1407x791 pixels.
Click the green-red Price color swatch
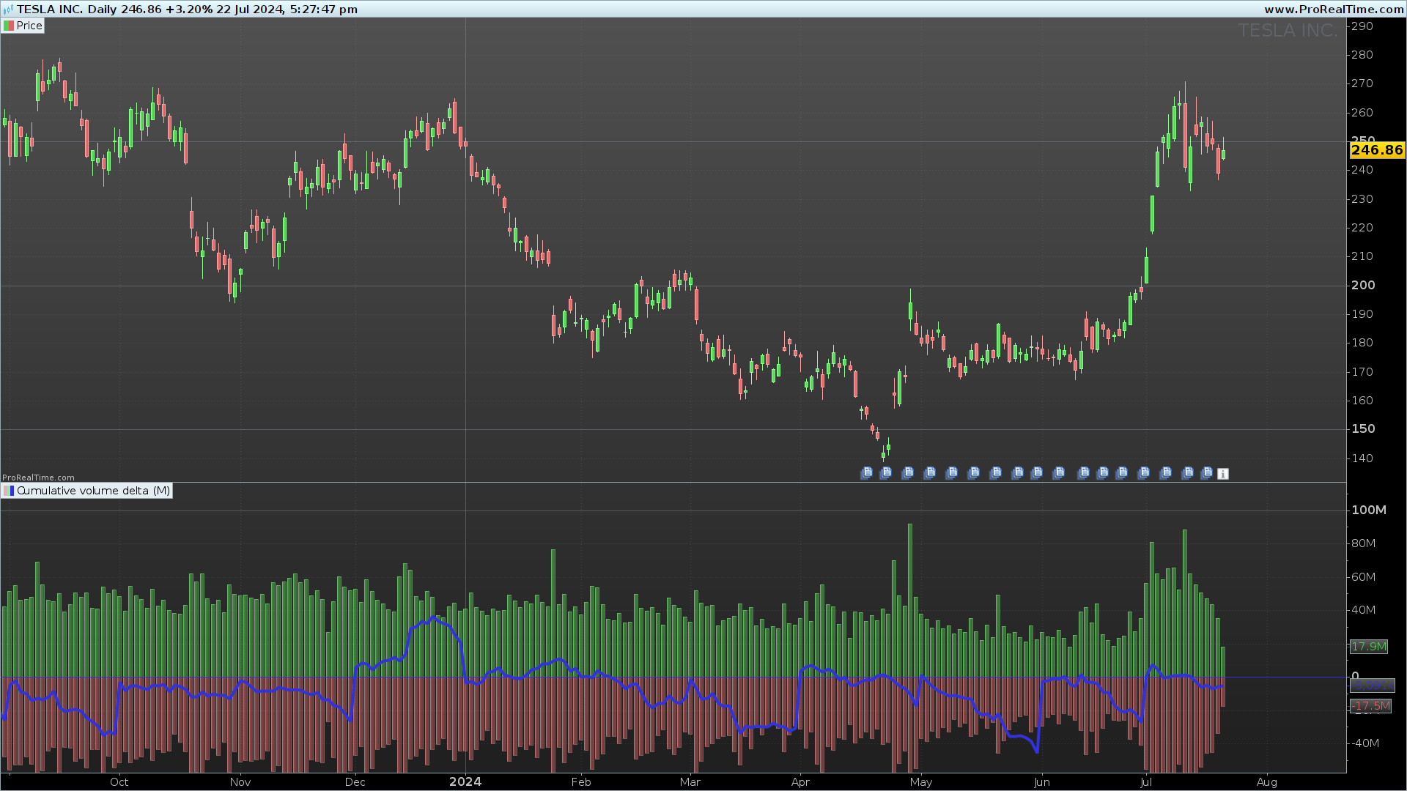(x=9, y=26)
